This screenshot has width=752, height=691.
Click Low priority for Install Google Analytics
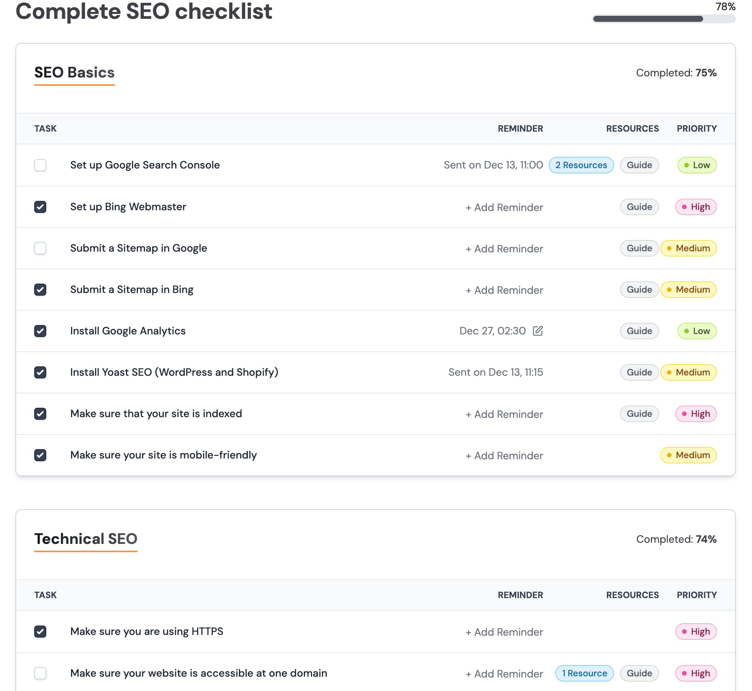click(x=697, y=331)
